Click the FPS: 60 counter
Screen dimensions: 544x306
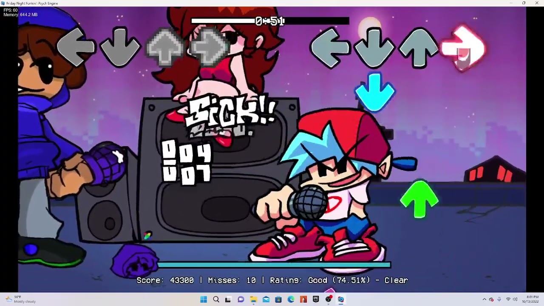click(x=11, y=10)
